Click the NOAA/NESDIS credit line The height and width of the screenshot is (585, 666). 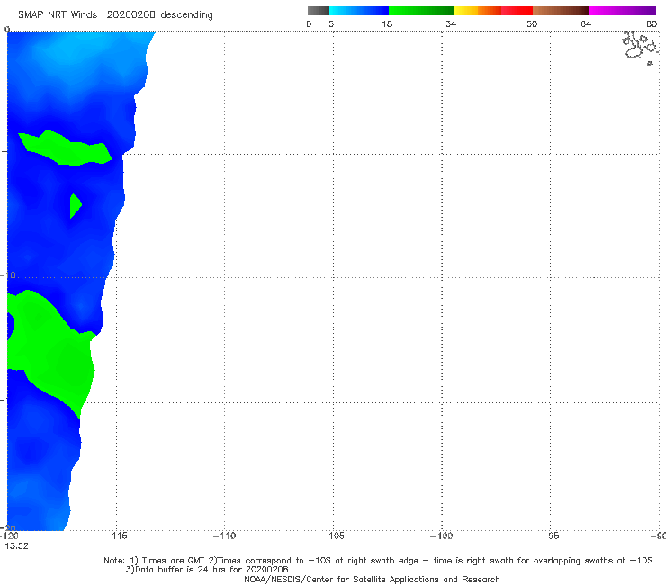click(372, 579)
